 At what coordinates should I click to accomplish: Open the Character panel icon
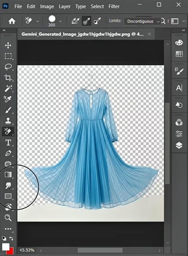(179, 88)
